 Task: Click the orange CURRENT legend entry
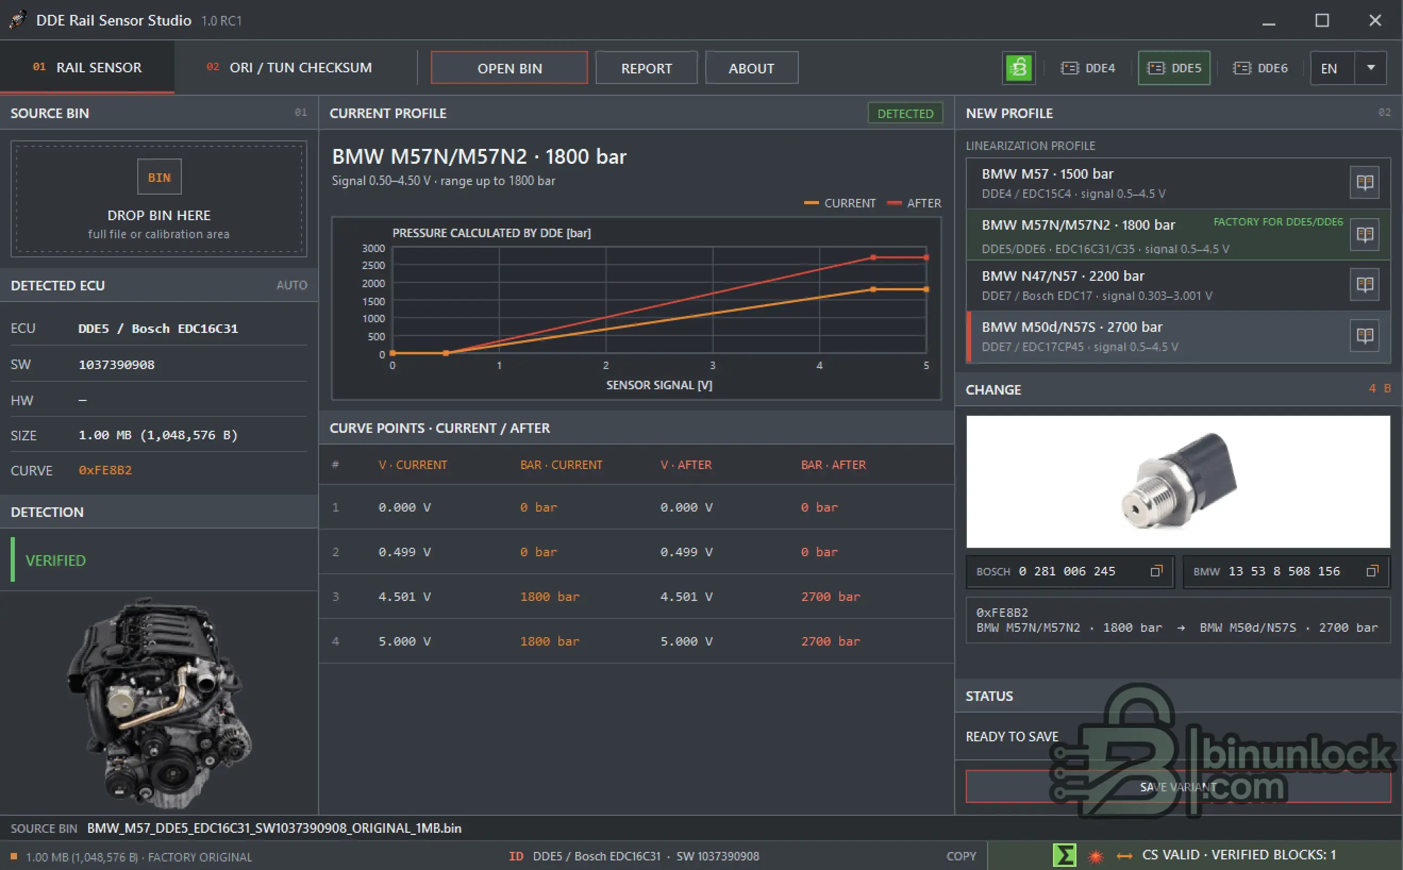pos(840,203)
